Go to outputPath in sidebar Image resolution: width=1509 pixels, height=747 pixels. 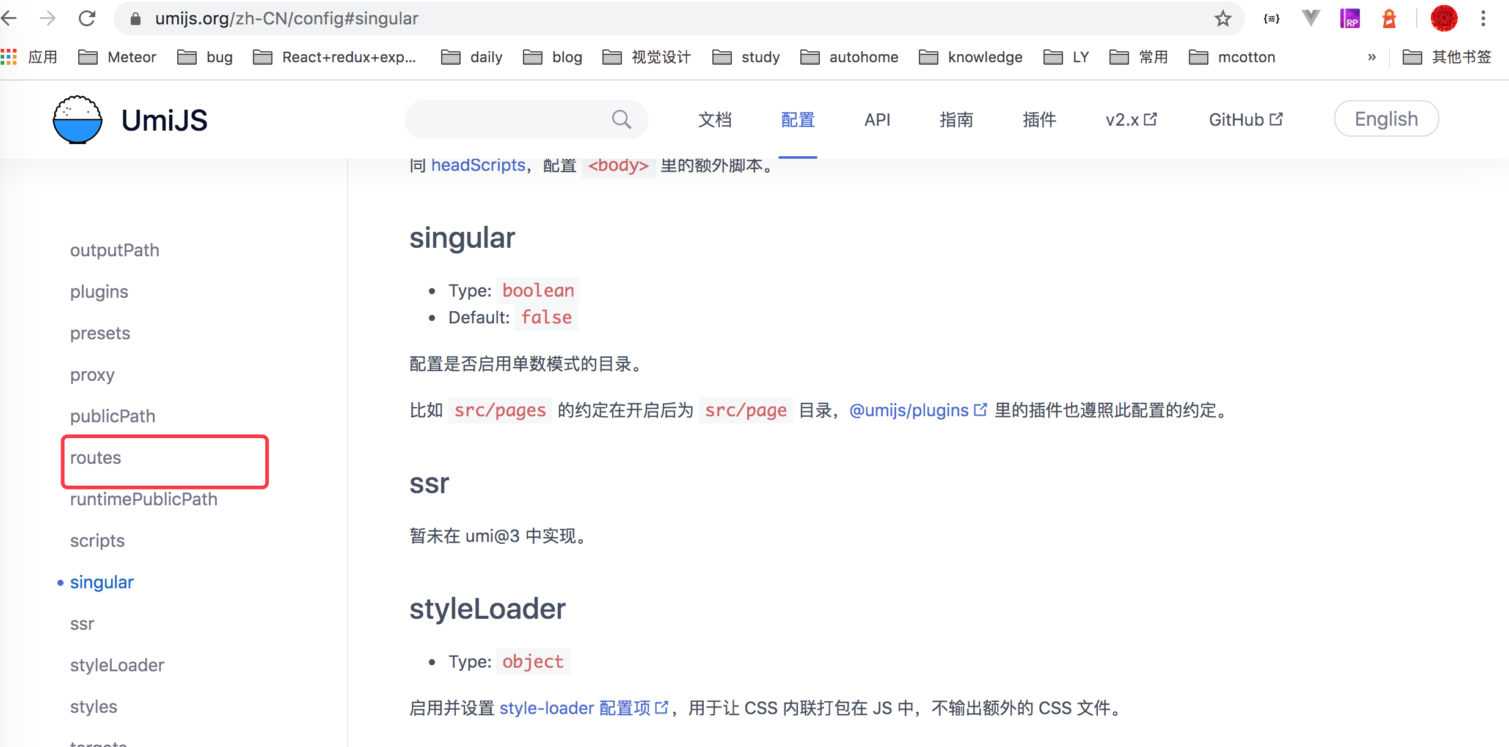coord(114,250)
